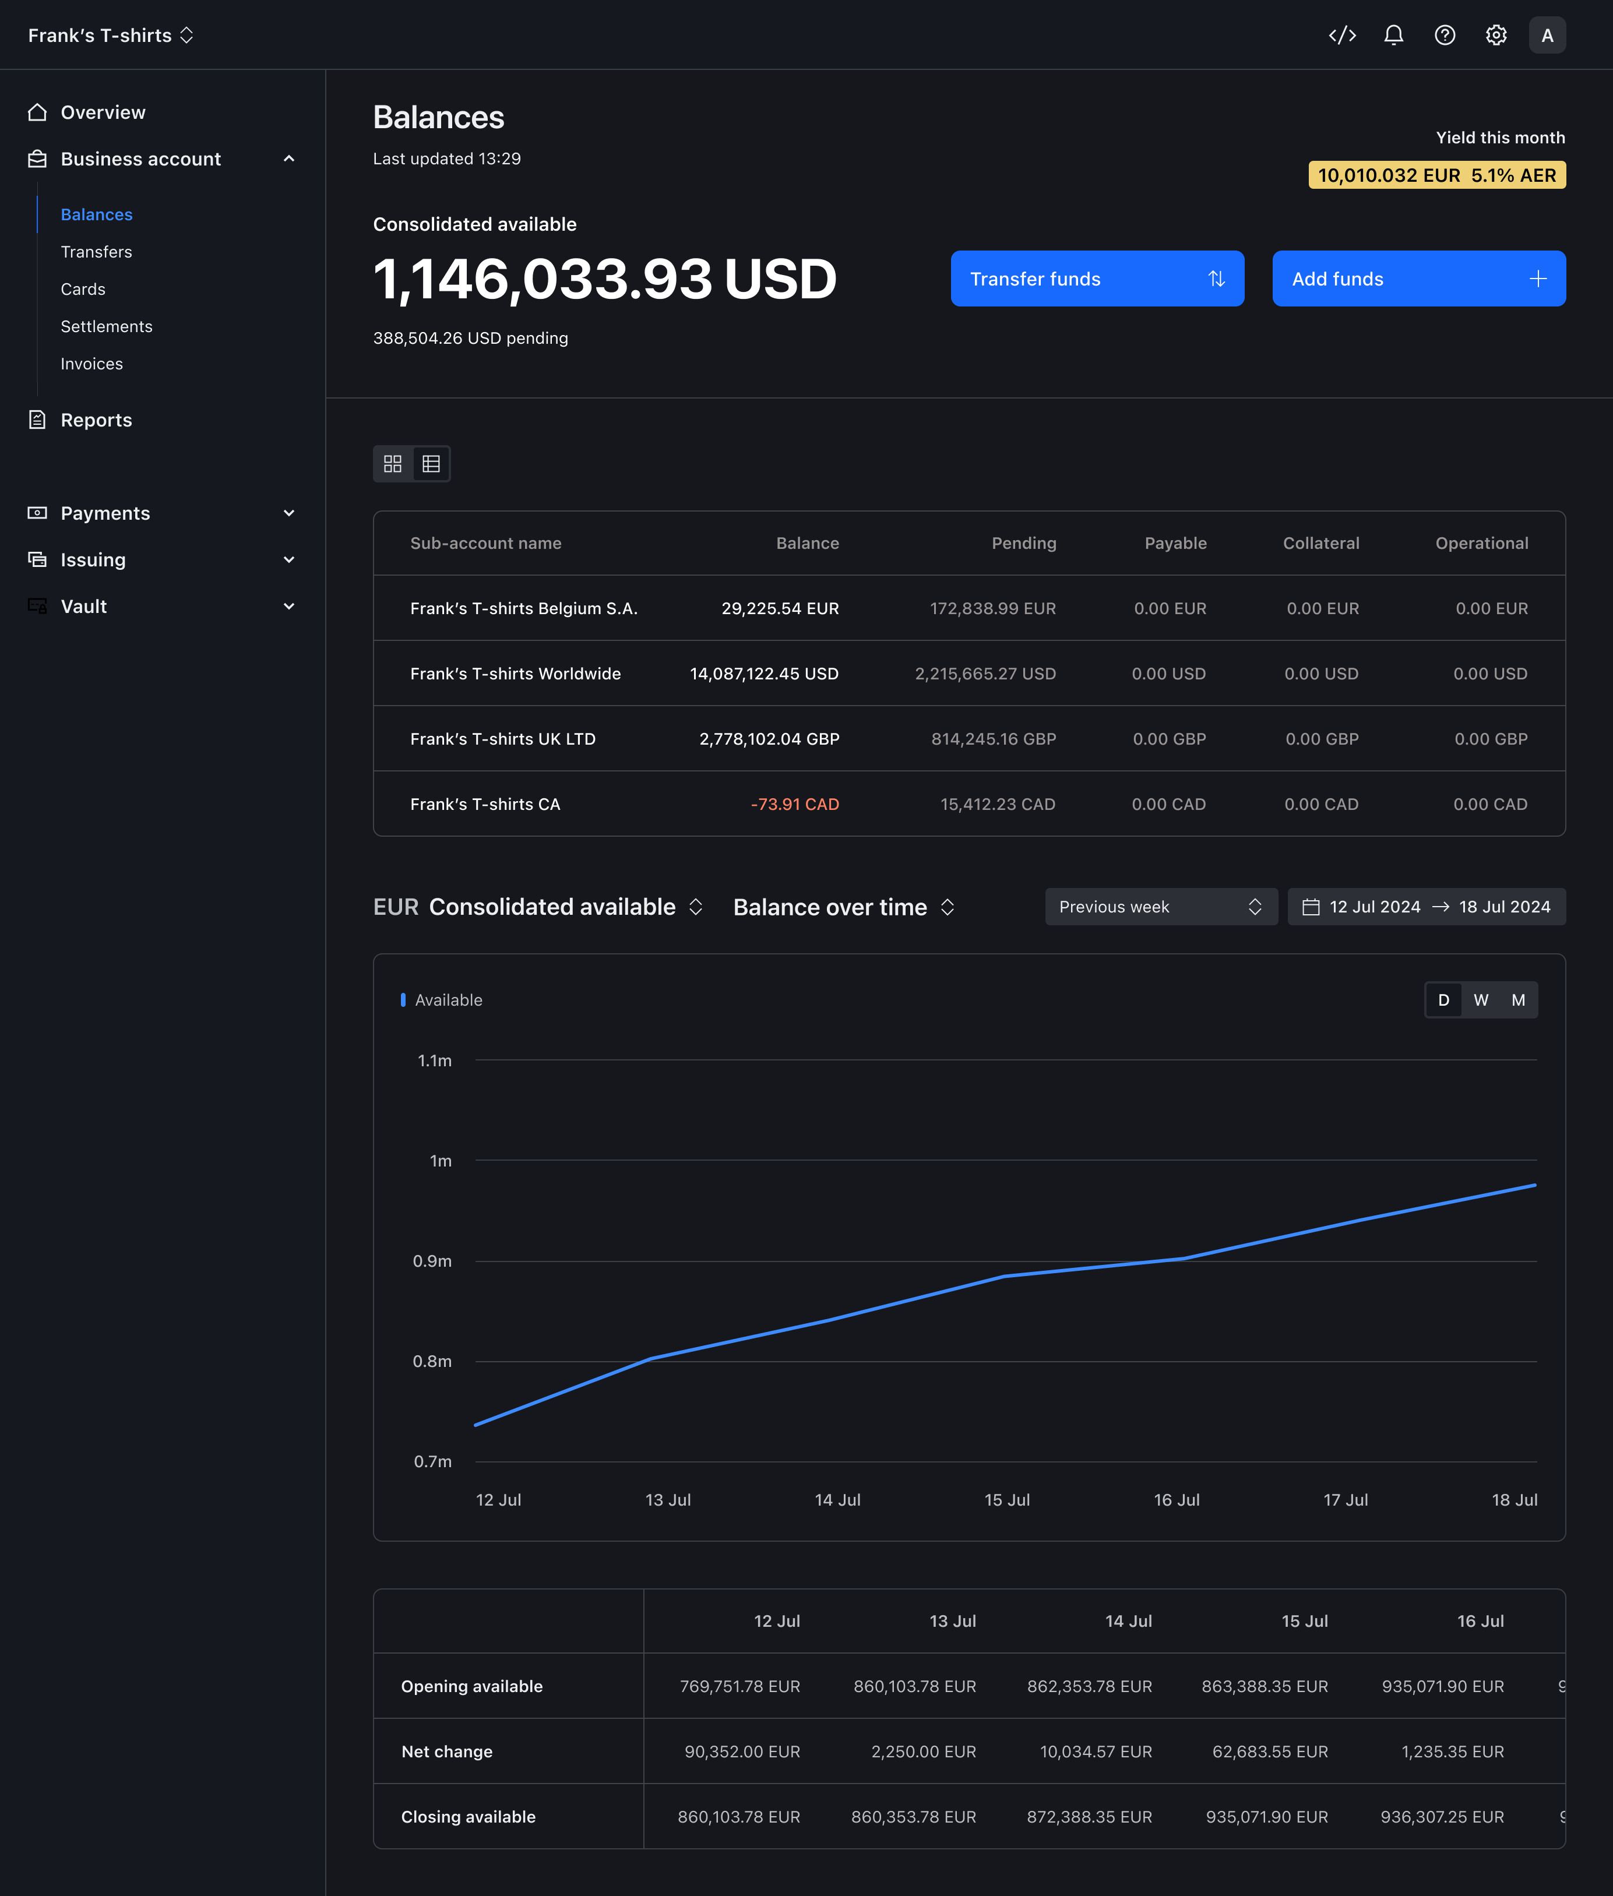Click the Operational column header
Image resolution: width=1613 pixels, height=1896 pixels.
coord(1481,543)
